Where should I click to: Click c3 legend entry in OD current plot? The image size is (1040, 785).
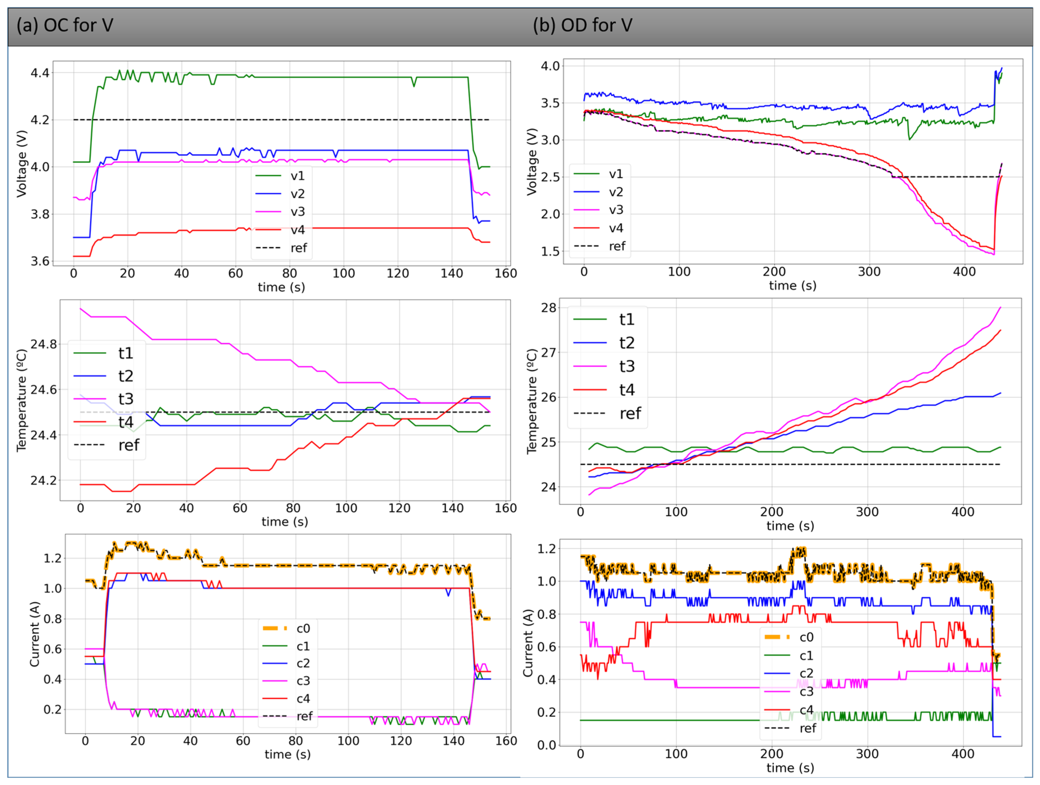789,691
